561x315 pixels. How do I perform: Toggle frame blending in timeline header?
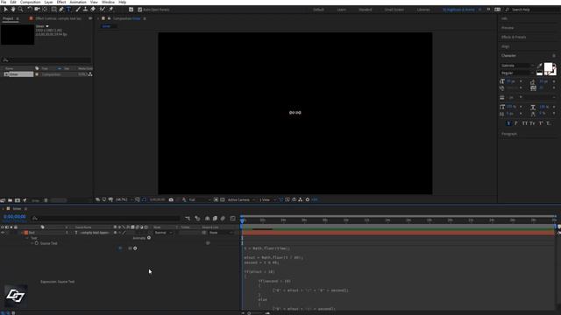pyautogui.click(x=215, y=218)
